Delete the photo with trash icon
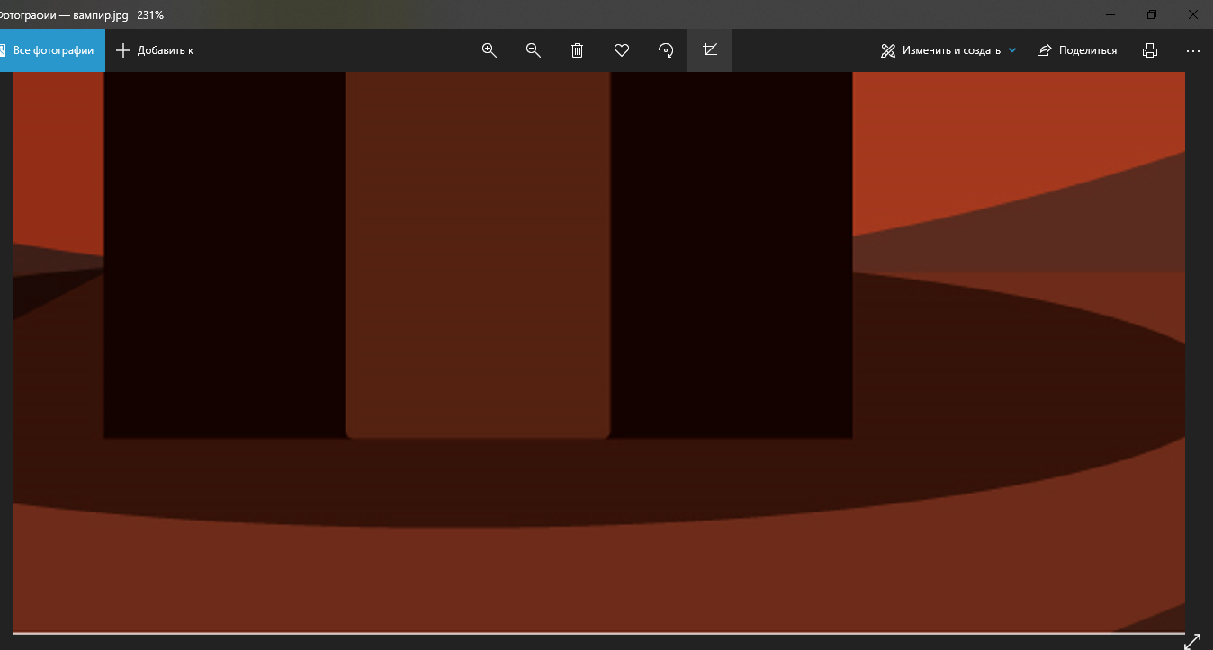 pyautogui.click(x=578, y=50)
